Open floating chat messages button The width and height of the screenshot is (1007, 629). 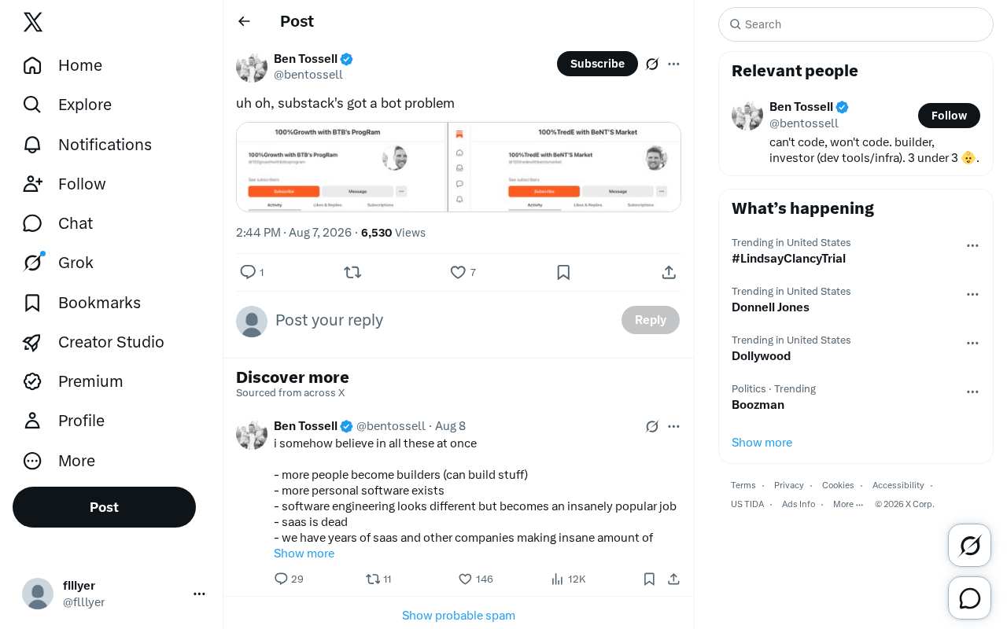tap(969, 598)
